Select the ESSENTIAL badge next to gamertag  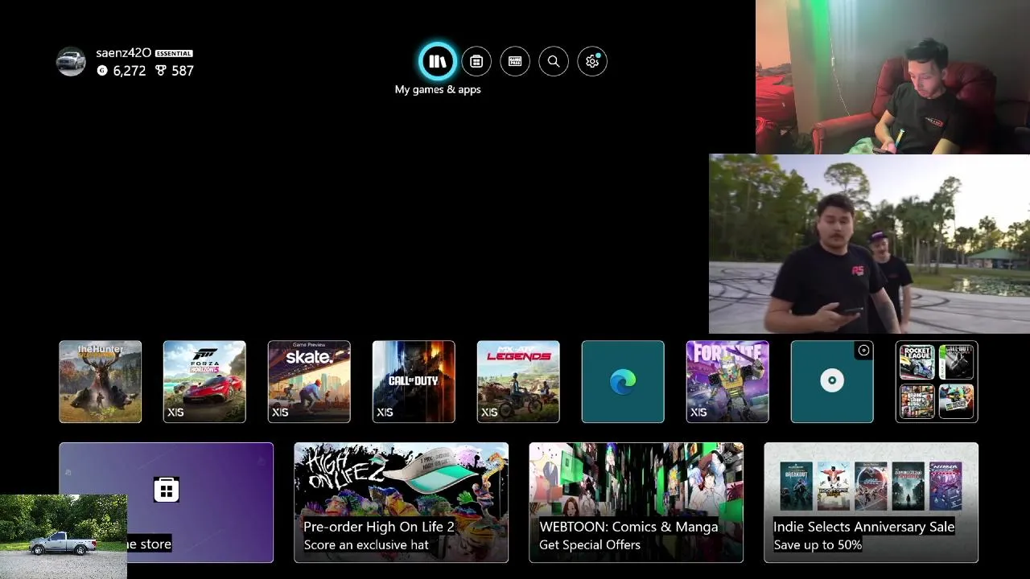tap(174, 53)
